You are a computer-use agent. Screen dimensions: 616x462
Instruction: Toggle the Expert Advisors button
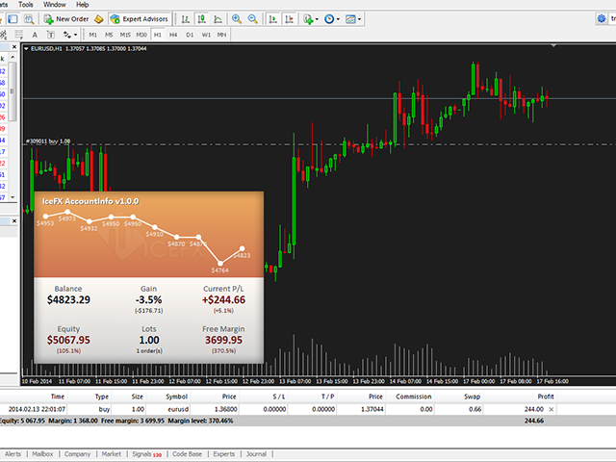[x=140, y=19]
